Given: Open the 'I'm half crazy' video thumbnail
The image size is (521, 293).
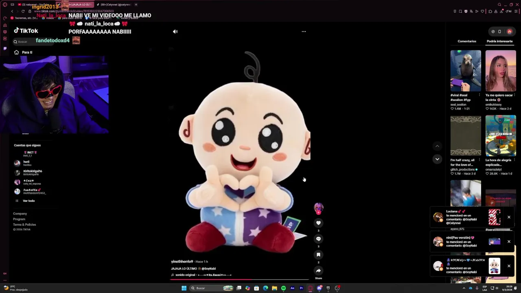Looking at the screenshot, I should click(466, 136).
